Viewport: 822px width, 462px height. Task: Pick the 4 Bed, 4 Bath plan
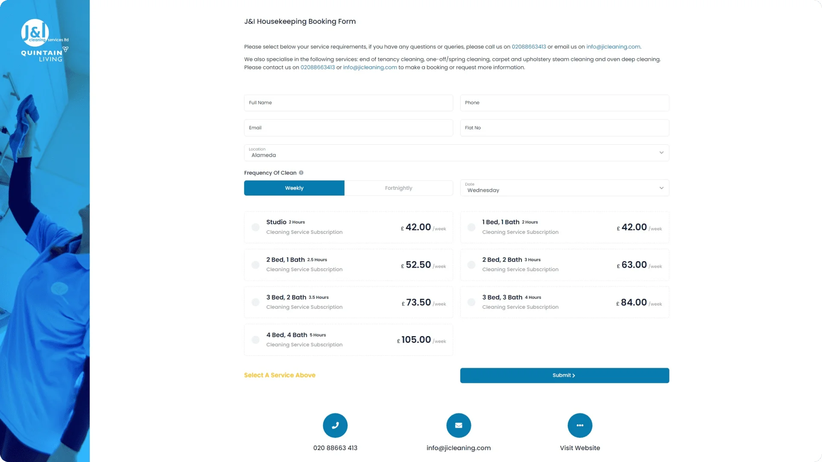point(256,340)
